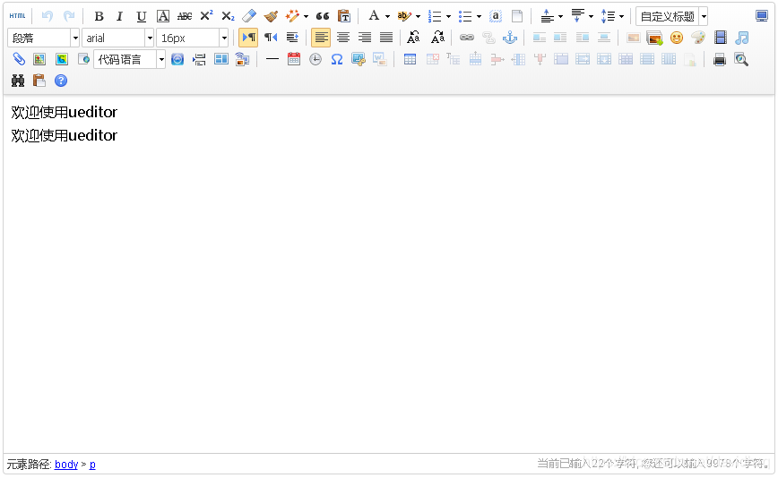The image size is (778, 478).
Task: Center align the text
Action: pos(343,38)
